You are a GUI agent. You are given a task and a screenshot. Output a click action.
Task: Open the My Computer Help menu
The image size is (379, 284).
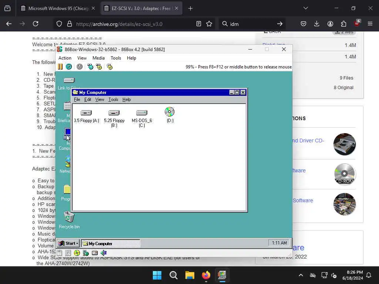127,99
